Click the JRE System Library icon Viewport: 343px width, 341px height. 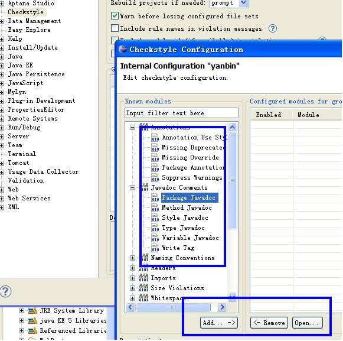32,310
